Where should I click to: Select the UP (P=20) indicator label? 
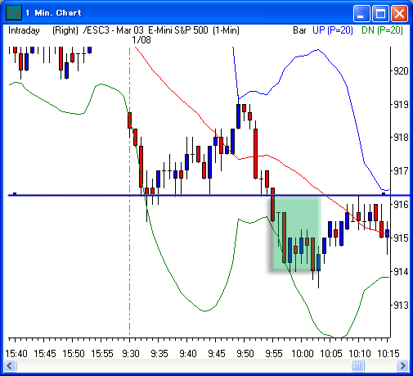(333, 30)
